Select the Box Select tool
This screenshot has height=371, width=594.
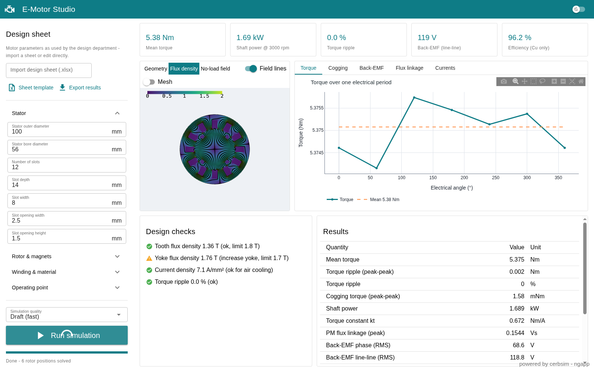[x=533, y=81]
